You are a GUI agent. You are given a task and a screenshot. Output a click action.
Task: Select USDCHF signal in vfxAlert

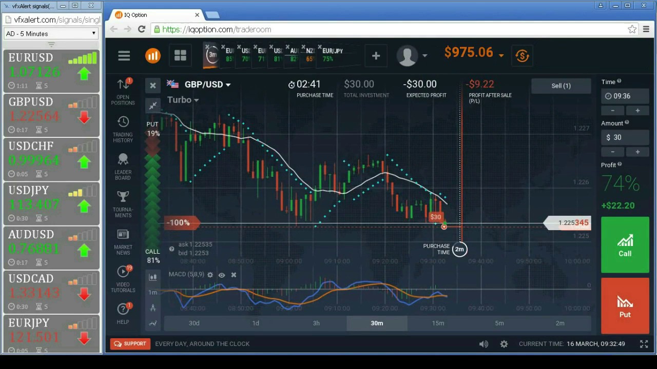51,159
